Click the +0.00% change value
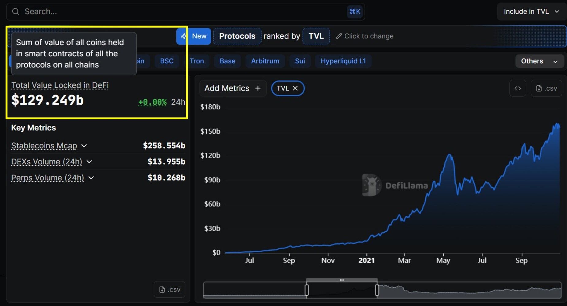This screenshot has height=306, width=567. (x=152, y=102)
